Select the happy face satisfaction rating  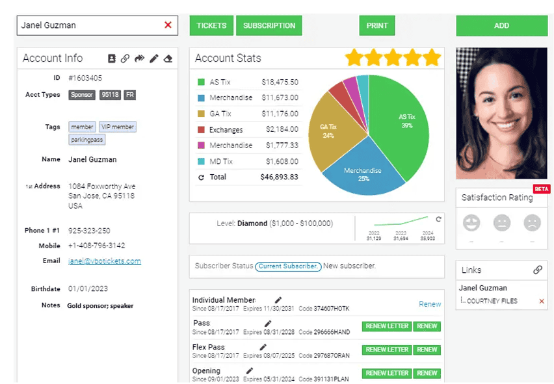tap(471, 223)
